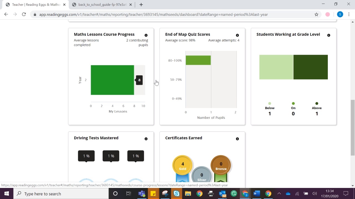Click 'Average score: 98%' text
355x199 pixels.
tap(180, 40)
